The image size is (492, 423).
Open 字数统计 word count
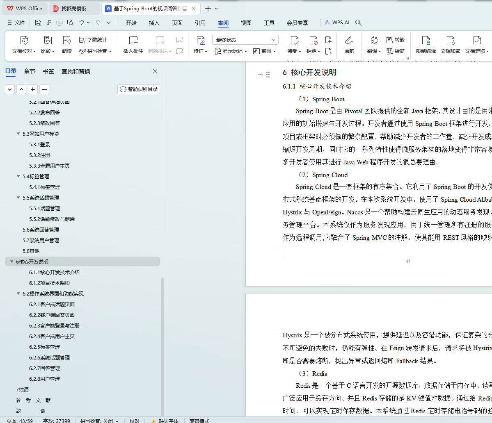point(93,40)
